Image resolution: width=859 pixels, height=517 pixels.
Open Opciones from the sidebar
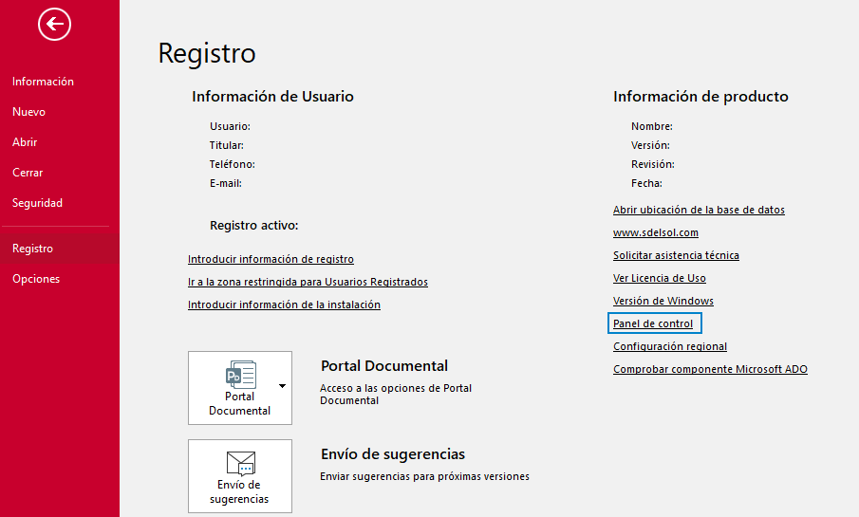point(36,279)
